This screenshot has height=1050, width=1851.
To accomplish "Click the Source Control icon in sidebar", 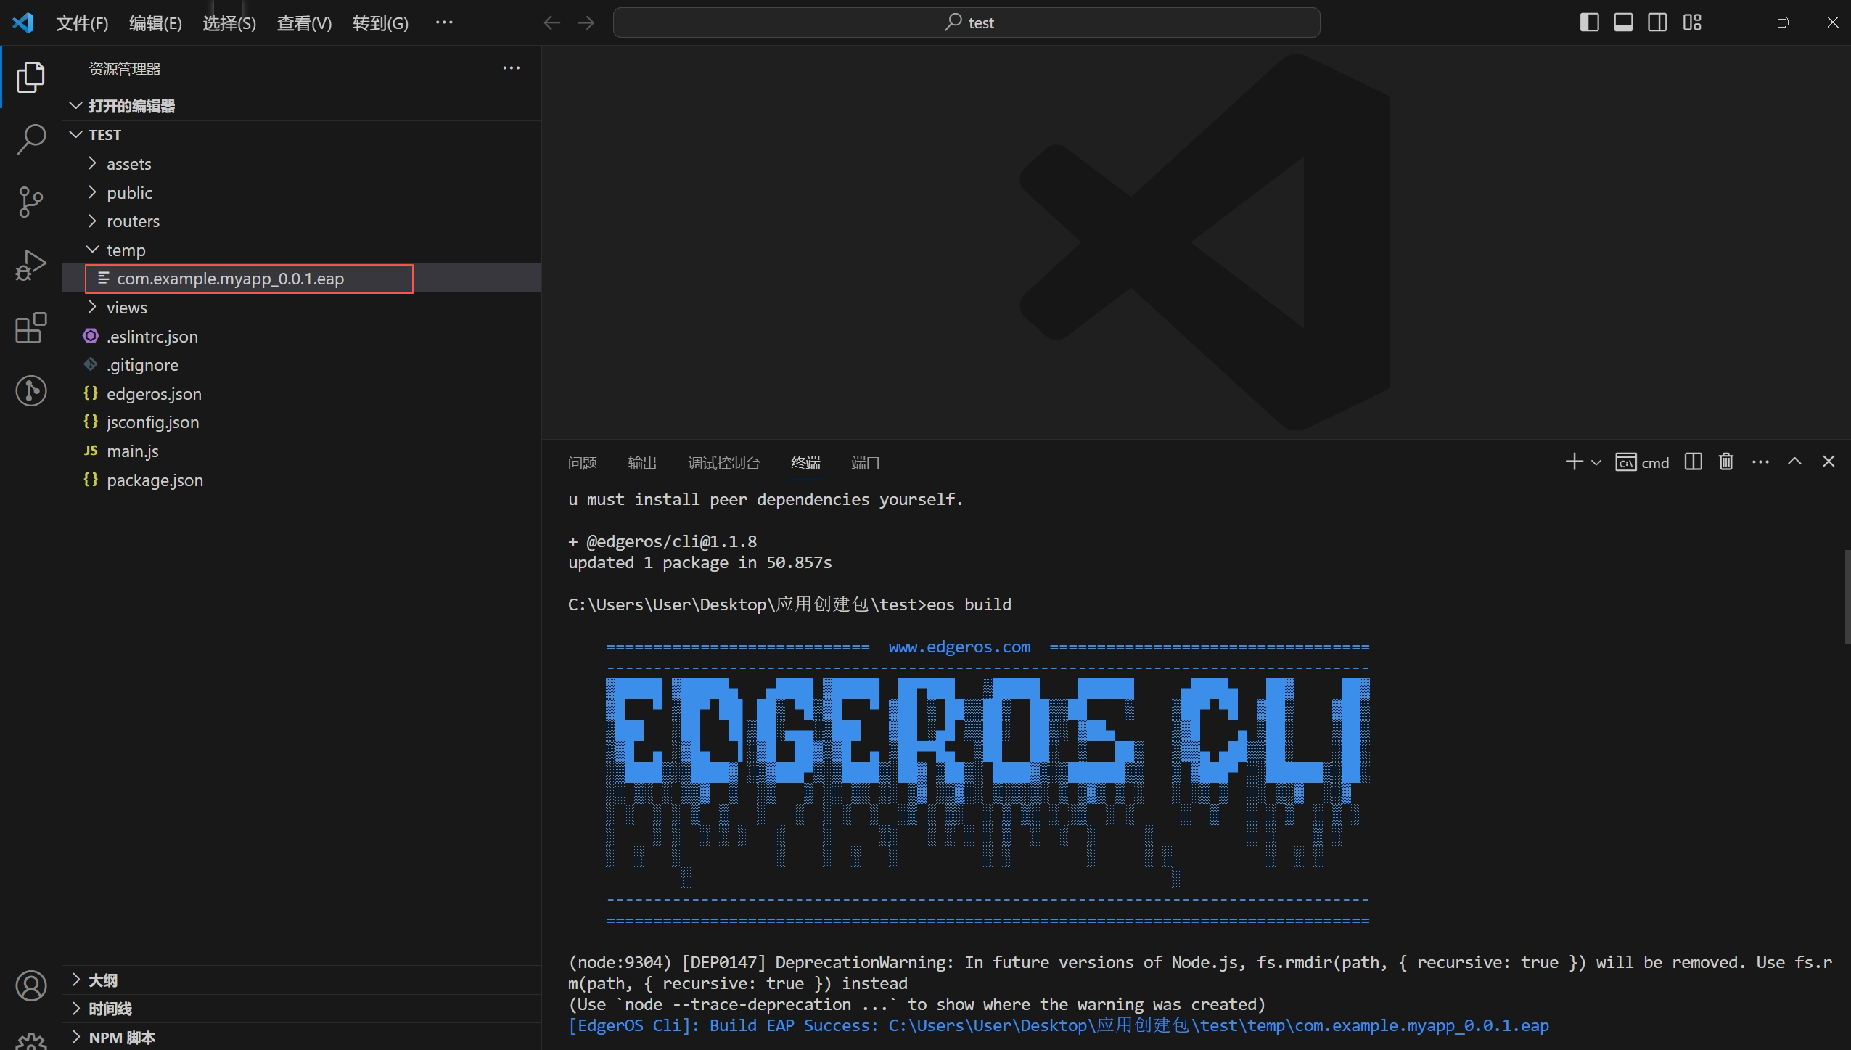I will coord(30,202).
